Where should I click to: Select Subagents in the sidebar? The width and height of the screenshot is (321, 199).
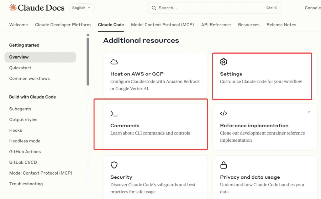(x=20, y=109)
